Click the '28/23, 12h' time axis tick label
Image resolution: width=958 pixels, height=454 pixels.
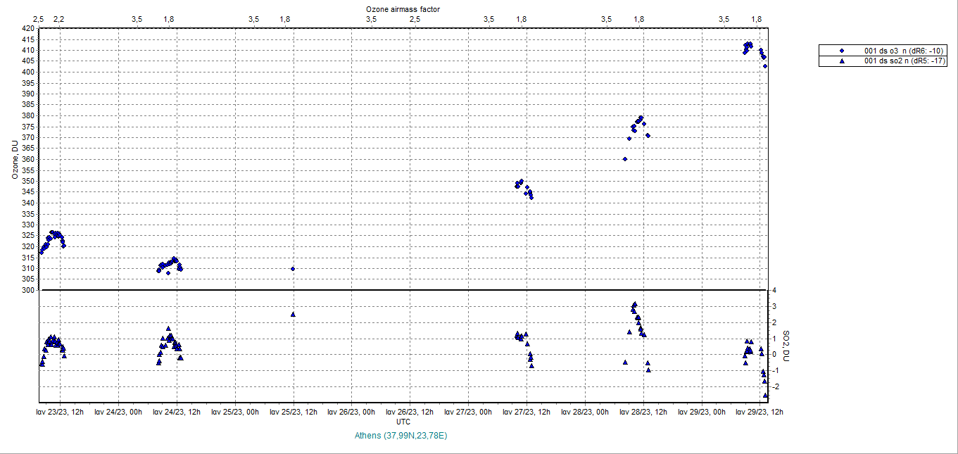point(643,412)
